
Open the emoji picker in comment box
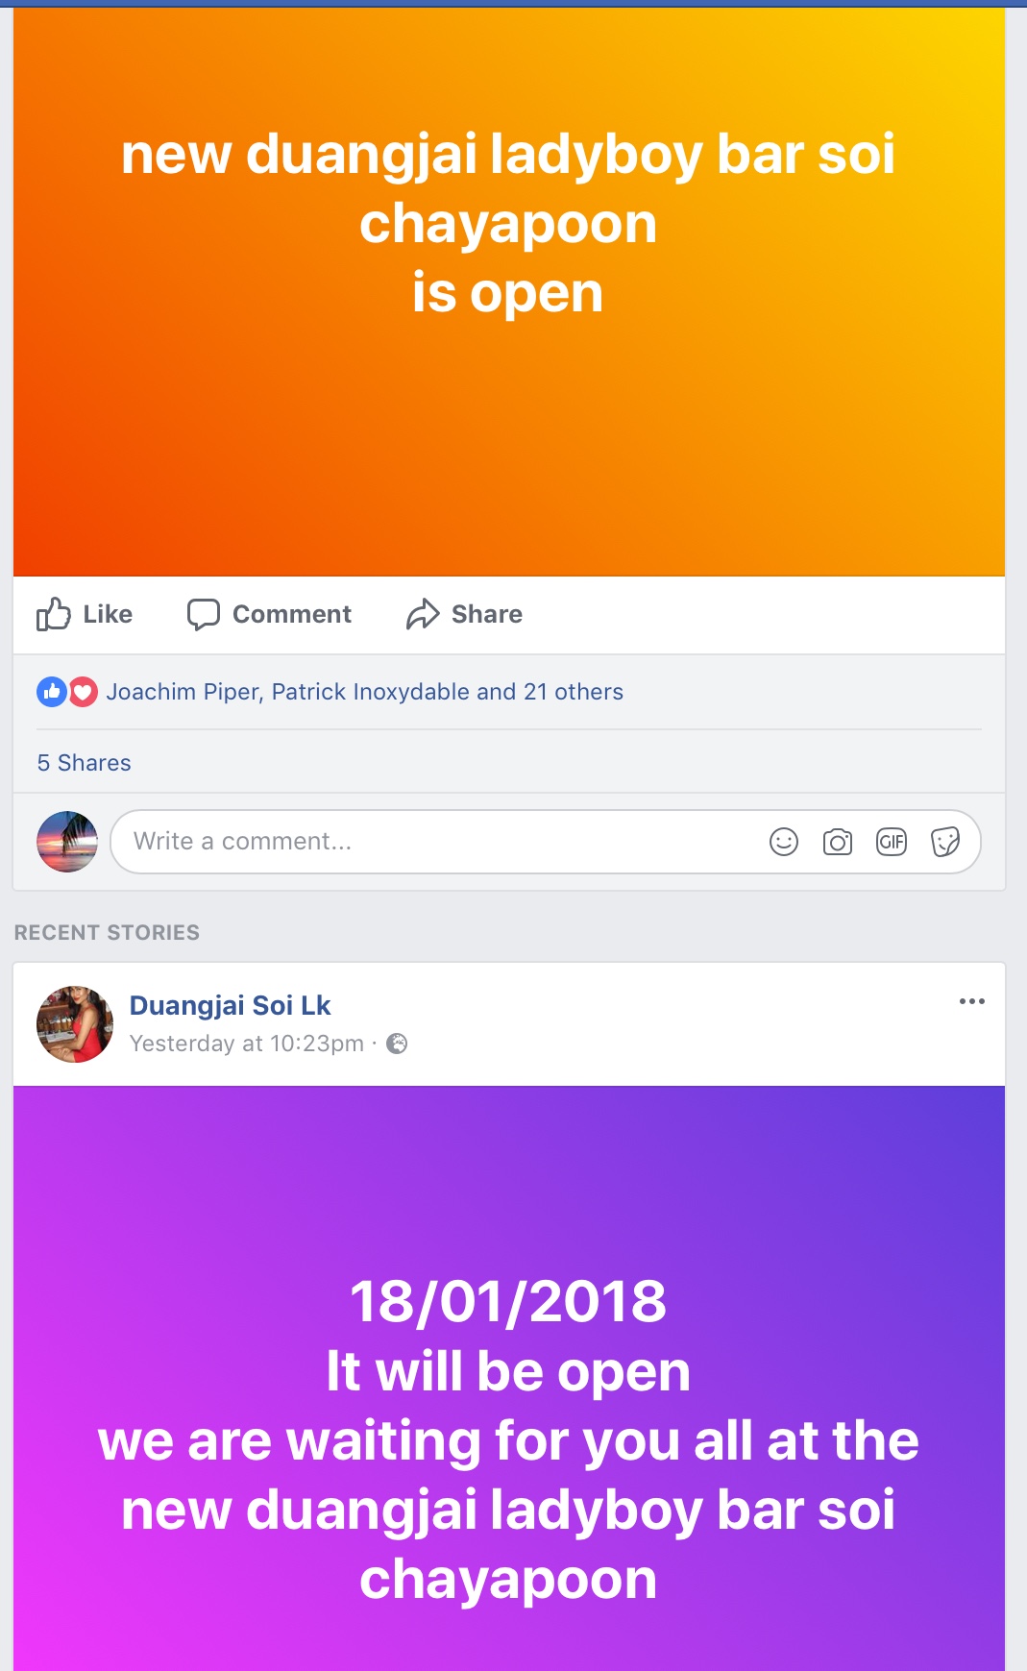(x=784, y=842)
